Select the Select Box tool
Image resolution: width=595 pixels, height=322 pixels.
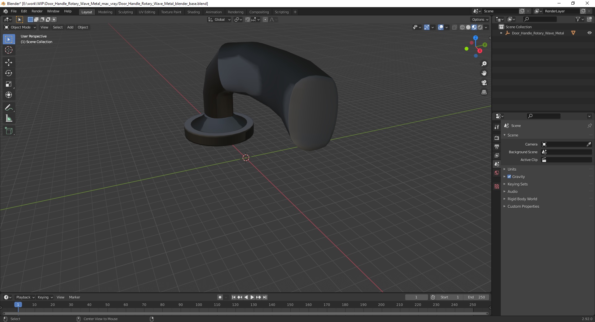(x=9, y=39)
